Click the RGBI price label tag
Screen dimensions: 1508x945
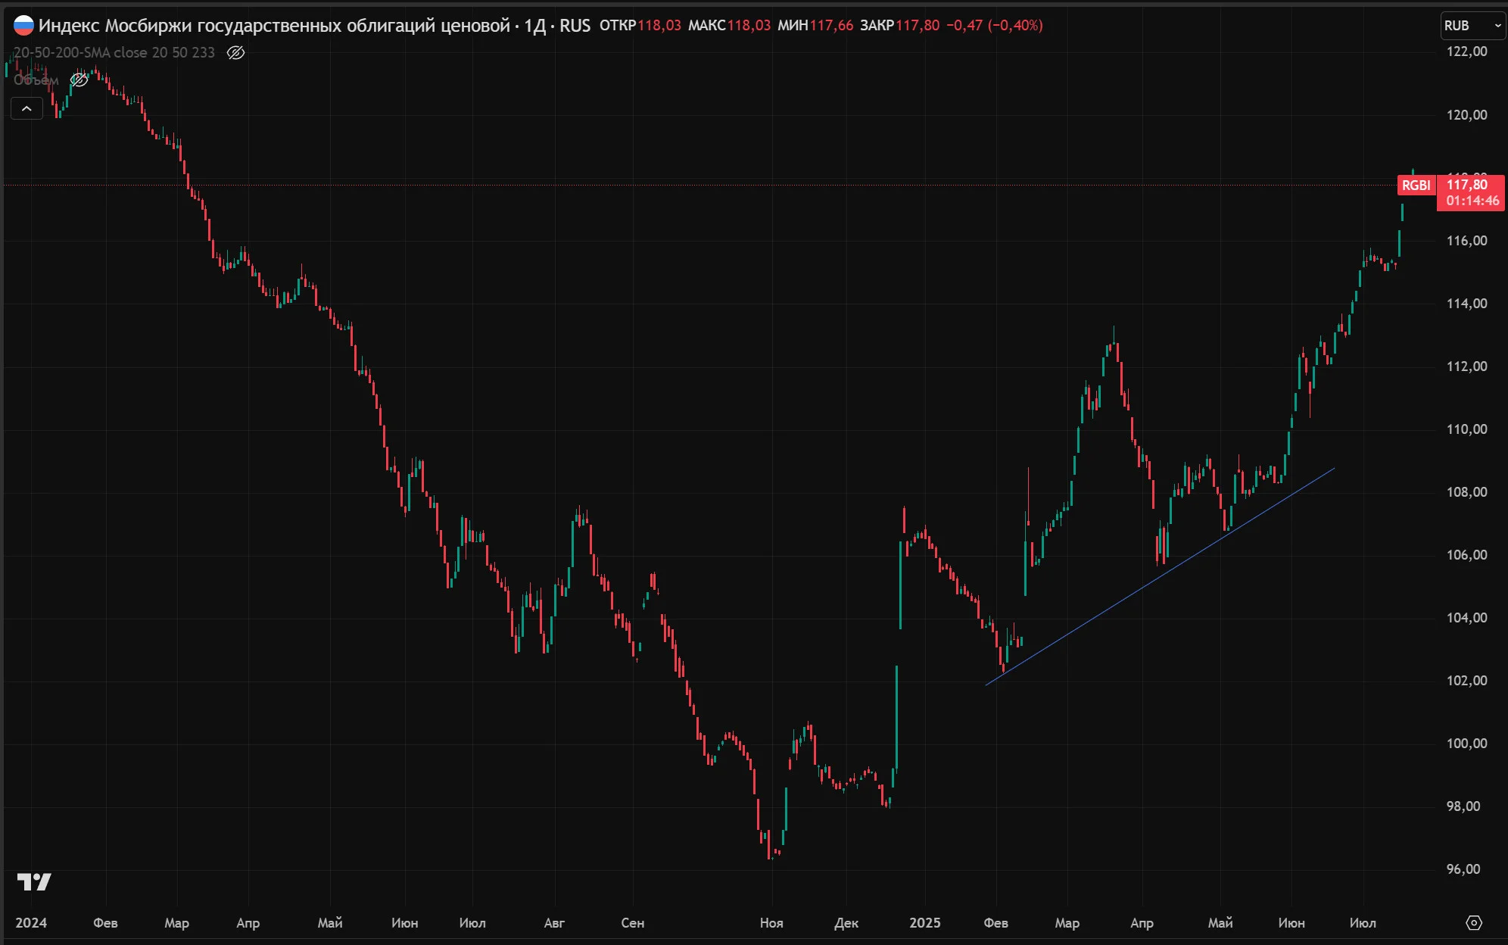(1416, 186)
